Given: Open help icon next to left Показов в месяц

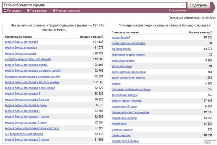Looking at the screenshot, I should (102, 37).
